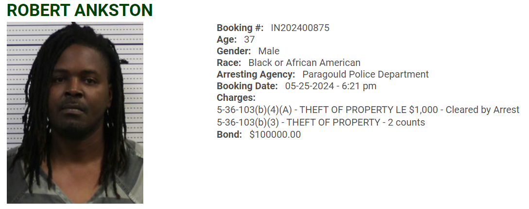Click the 'Charges:' label
Viewport: 529px width, 209px height.
click(x=236, y=98)
